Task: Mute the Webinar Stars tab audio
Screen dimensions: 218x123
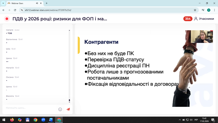Action: point(37,3)
